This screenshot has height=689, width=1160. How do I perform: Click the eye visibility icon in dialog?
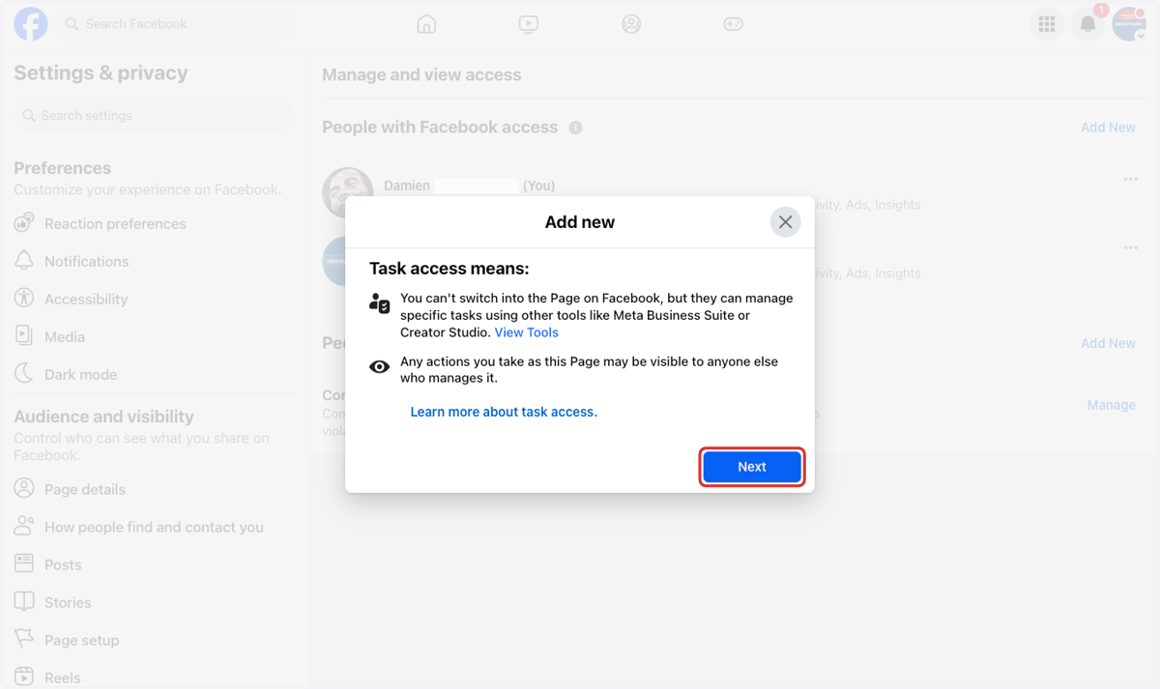pyautogui.click(x=380, y=367)
